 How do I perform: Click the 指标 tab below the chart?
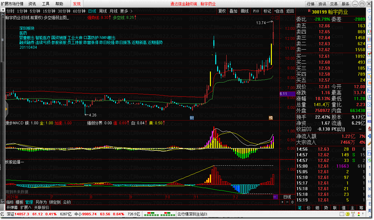click(10, 202)
